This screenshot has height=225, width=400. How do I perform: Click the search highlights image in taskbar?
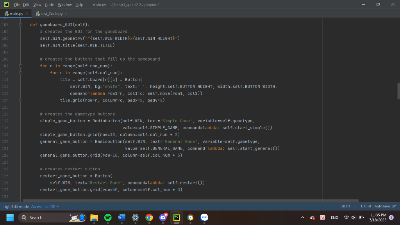pyautogui.click(x=77, y=218)
